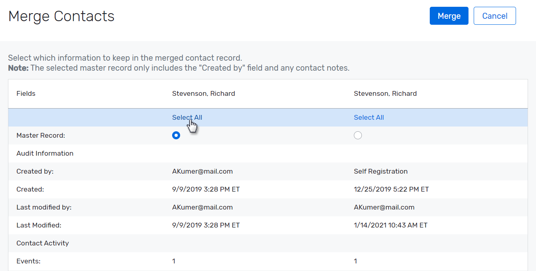Click the Audit Information section row
The image size is (536, 271).
coord(45,153)
